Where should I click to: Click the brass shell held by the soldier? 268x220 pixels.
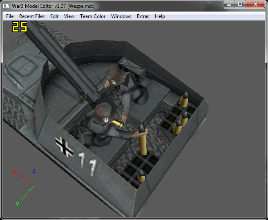(118, 123)
